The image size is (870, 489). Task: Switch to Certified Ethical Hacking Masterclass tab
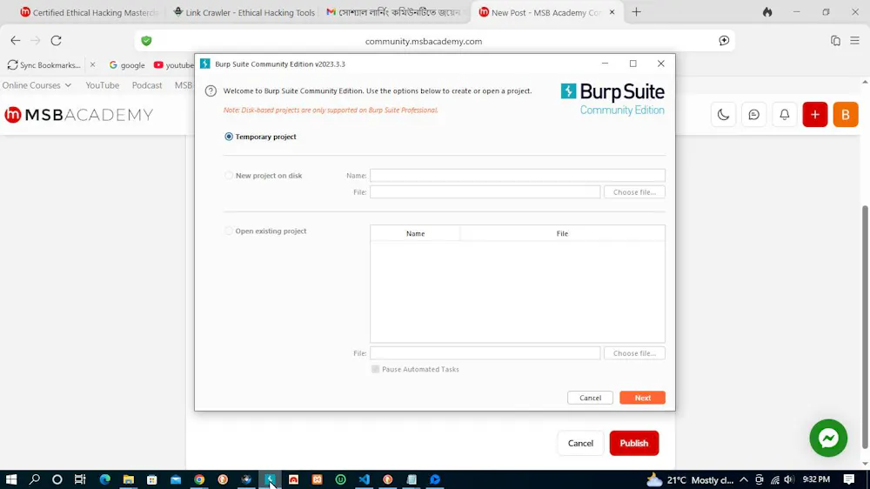click(x=89, y=12)
